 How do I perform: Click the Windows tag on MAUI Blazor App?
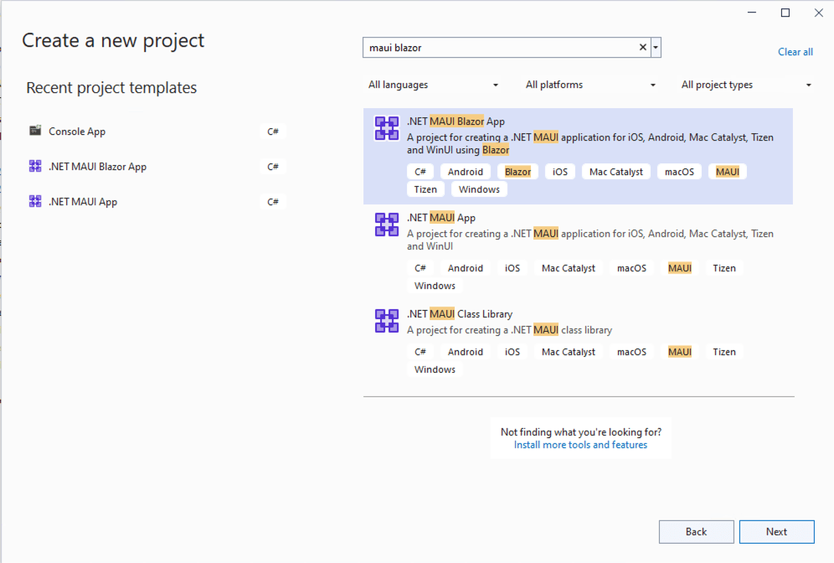(x=479, y=189)
